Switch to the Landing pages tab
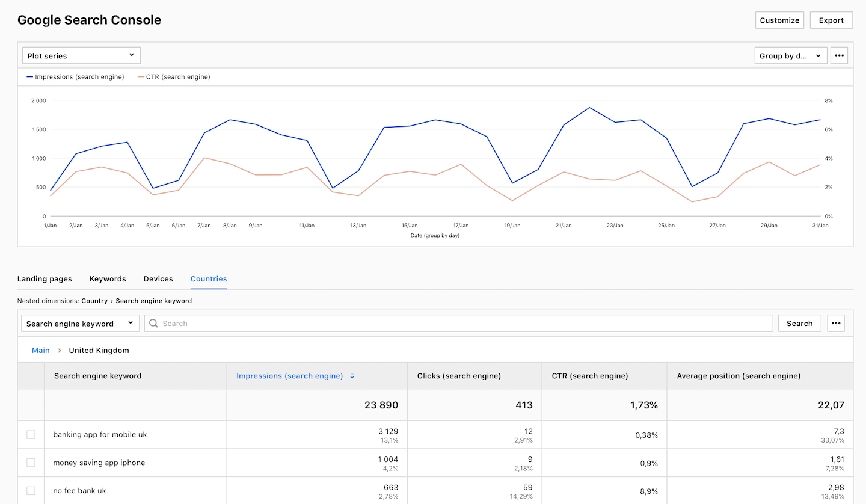This screenshot has height=504, width=866. [45, 279]
